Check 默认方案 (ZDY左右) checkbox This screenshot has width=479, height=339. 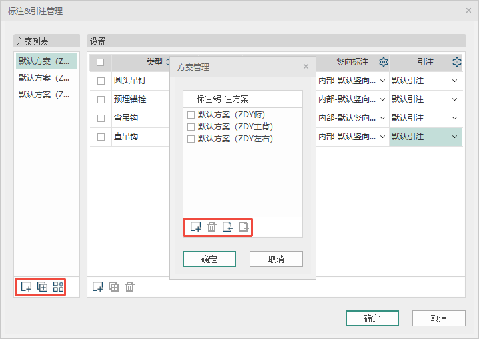pyautogui.click(x=191, y=139)
